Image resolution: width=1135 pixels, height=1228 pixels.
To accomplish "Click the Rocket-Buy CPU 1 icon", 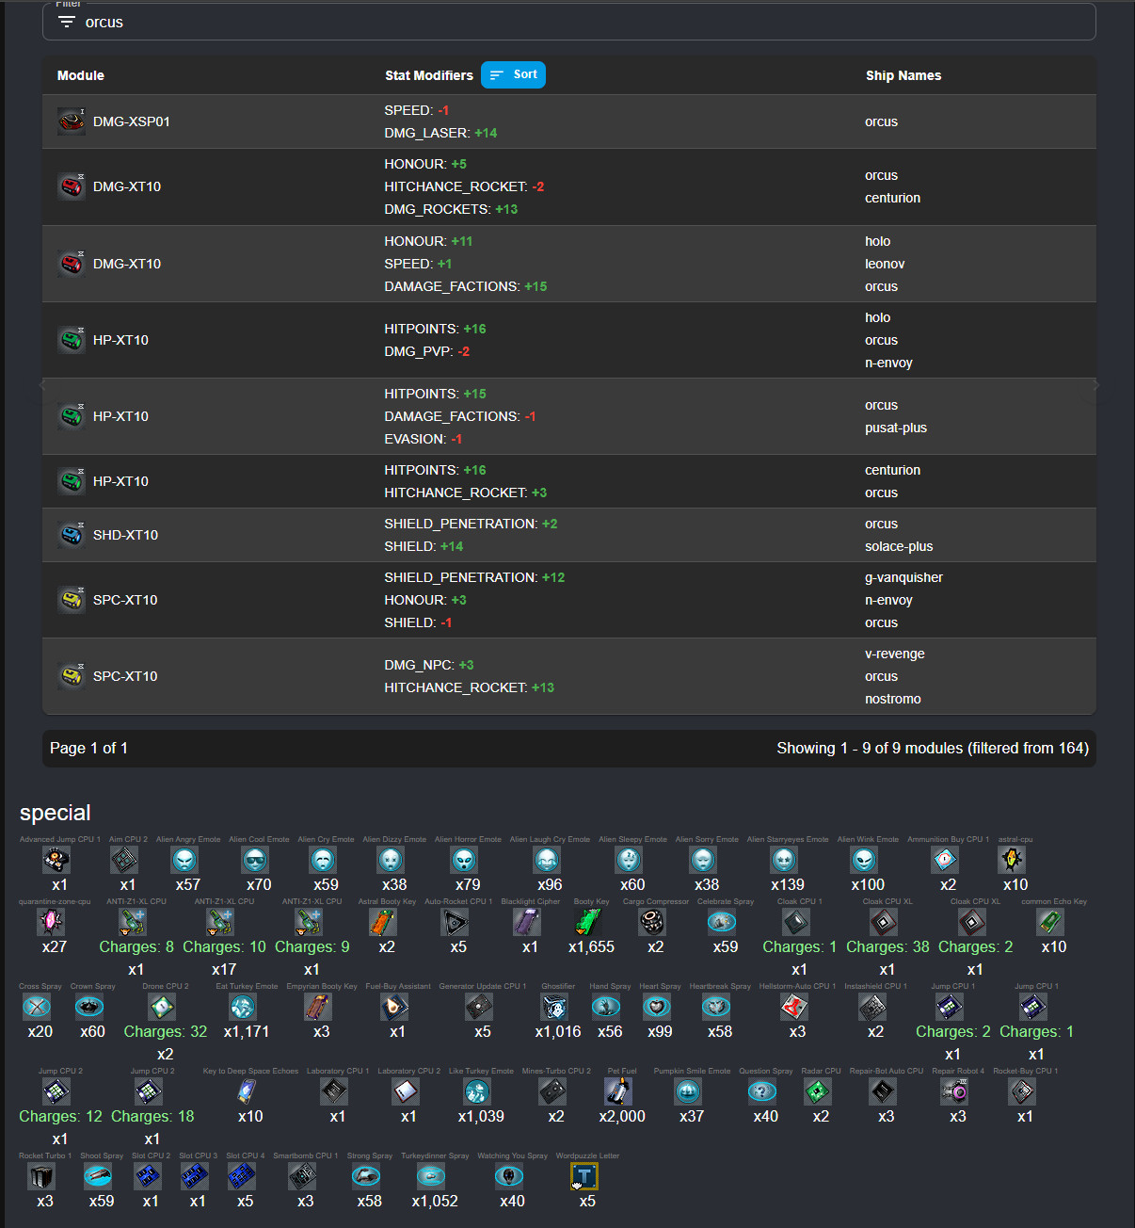I will tap(1022, 1091).
